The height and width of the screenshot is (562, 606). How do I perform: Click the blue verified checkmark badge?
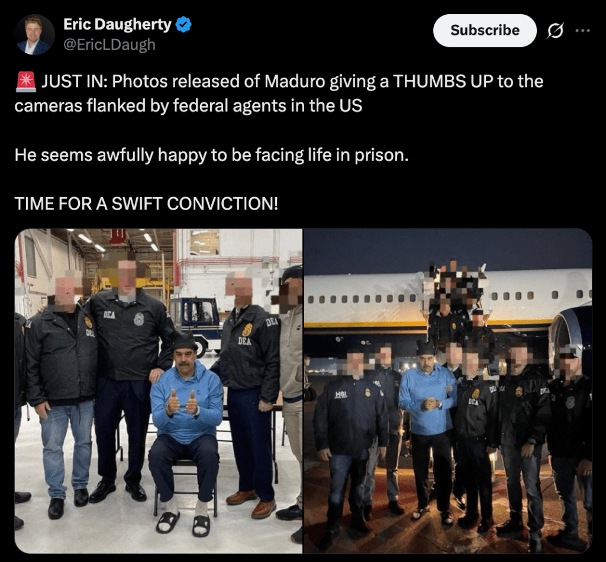(x=183, y=24)
